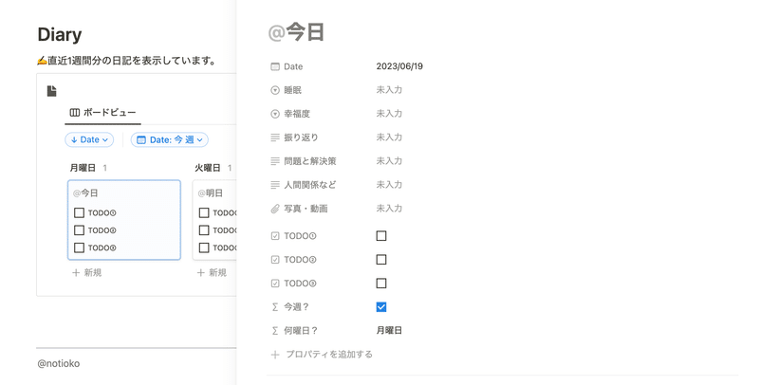The height and width of the screenshot is (385, 759).
Task: Open the @明日 card in board
Action: (214, 220)
